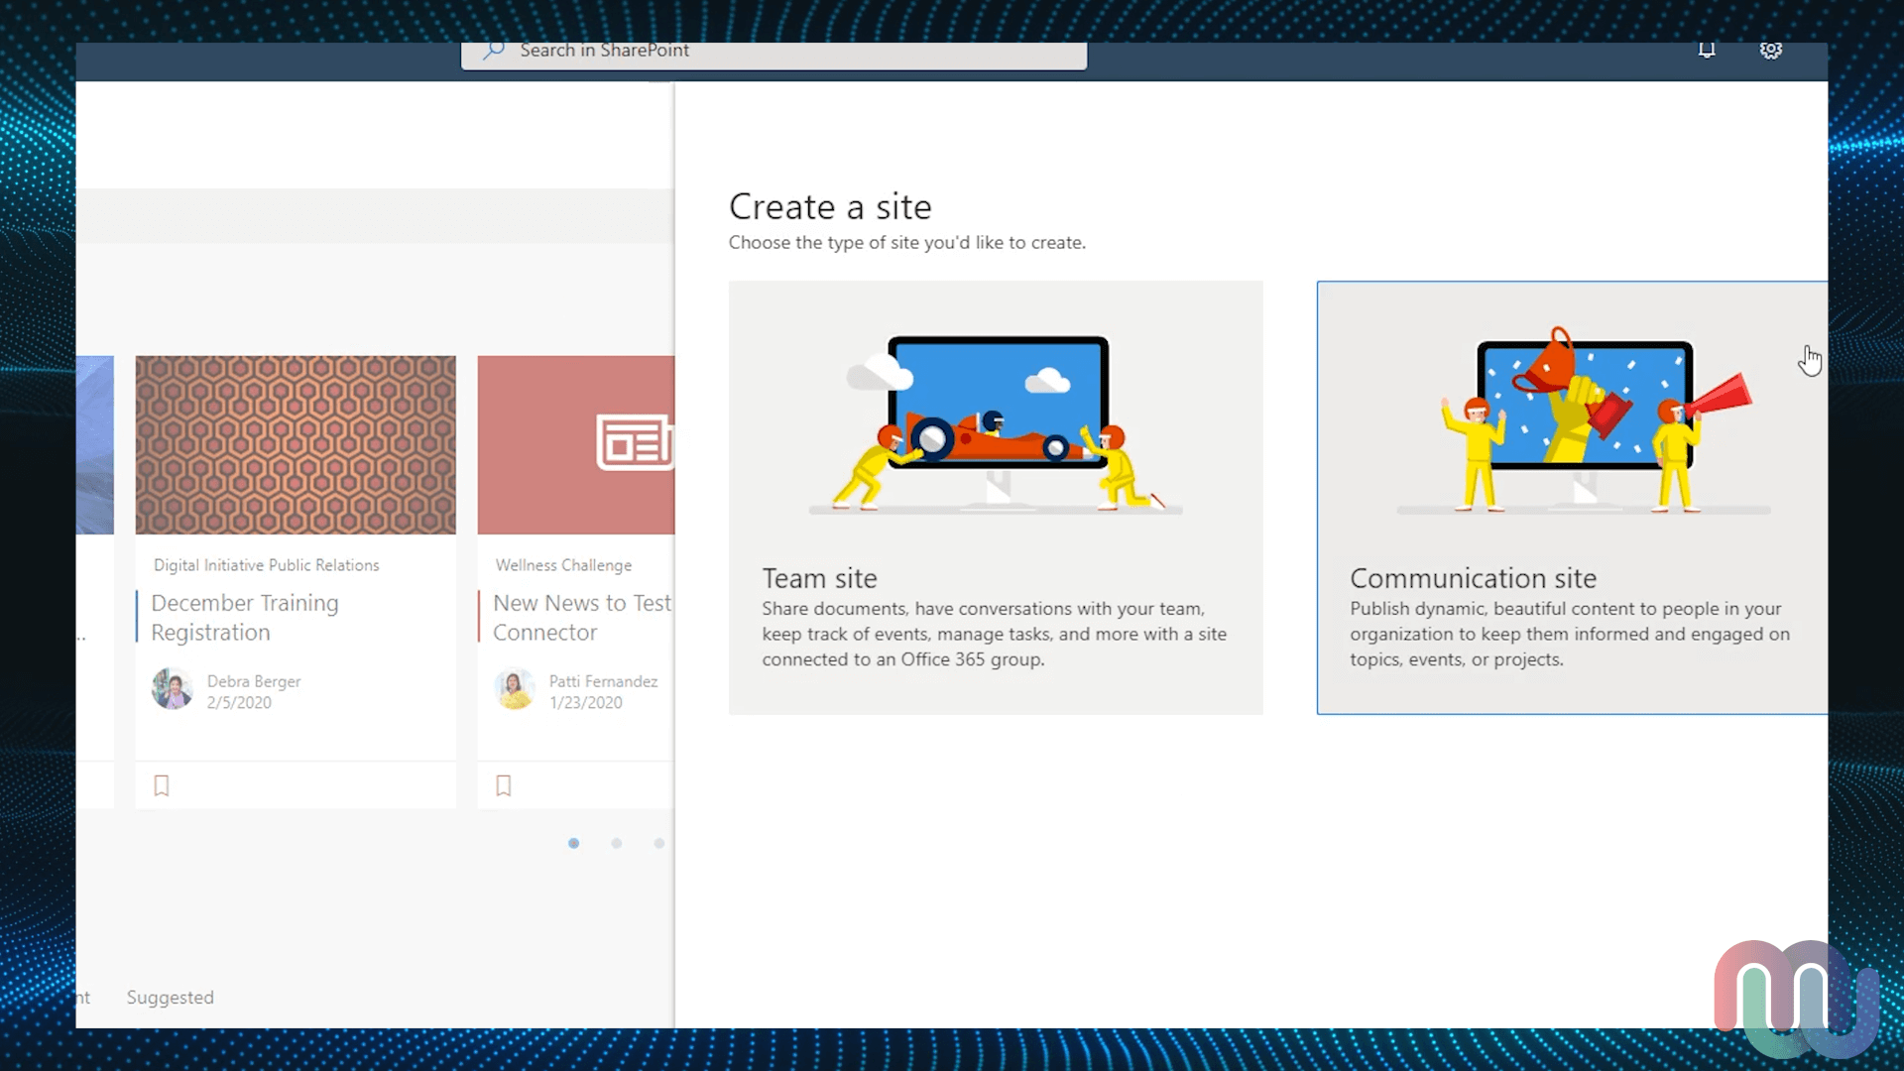Open the notifications bell icon
This screenshot has width=1904, height=1071.
coord(1707,50)
